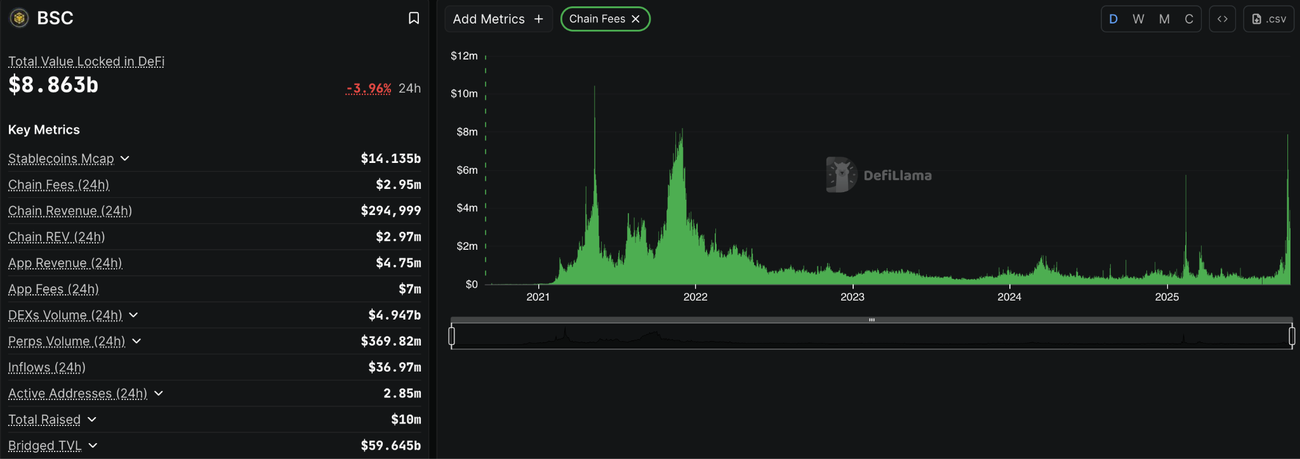This screenshot has height=459, width=1300.
Task: Click the DefiLlama watermark logo
Action: (x=842, y=175)
